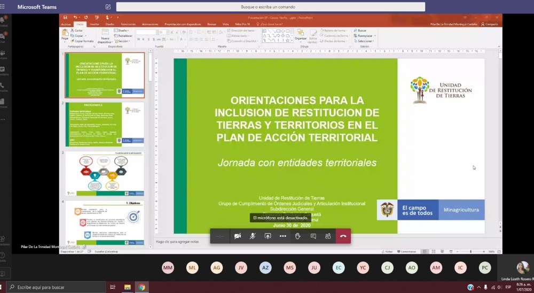
Task: Open Comentarios from the status bar
Action: coord(406,251)
